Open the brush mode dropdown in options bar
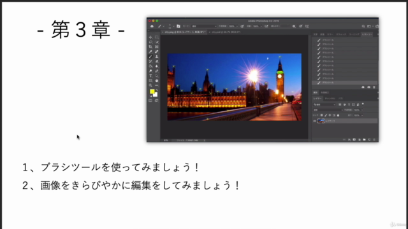This screenshot has width=408, height=229. 204,26
